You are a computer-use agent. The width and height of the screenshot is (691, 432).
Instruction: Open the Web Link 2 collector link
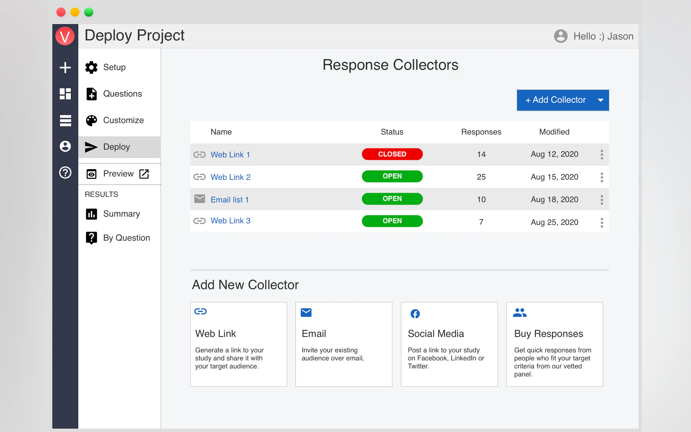(230, 177)
